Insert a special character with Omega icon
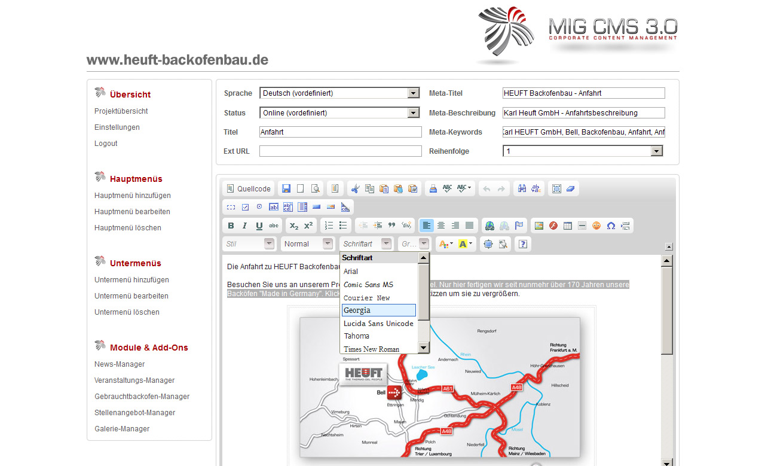765x466 pixels. coord(611,226)
